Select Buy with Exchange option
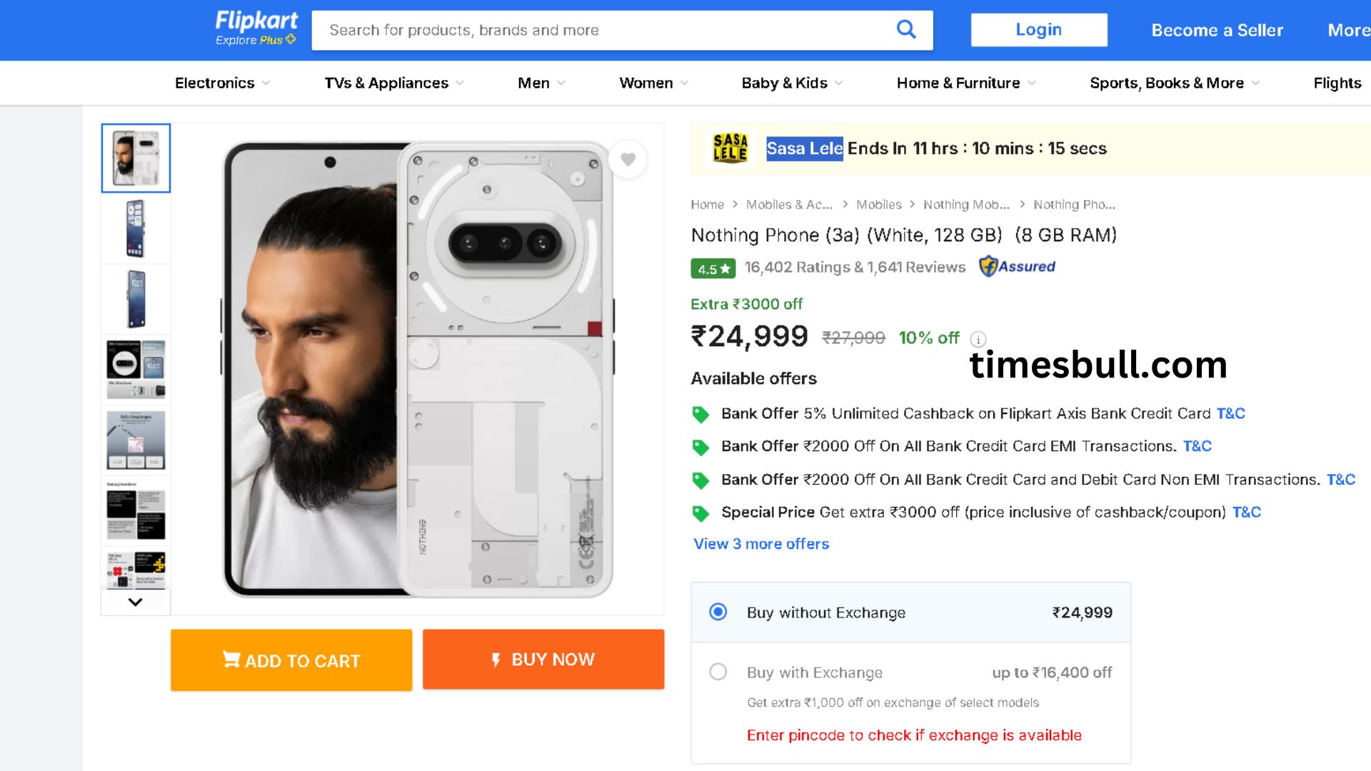The height and width of the screenshot is (771, 1371). click(718, 672)
